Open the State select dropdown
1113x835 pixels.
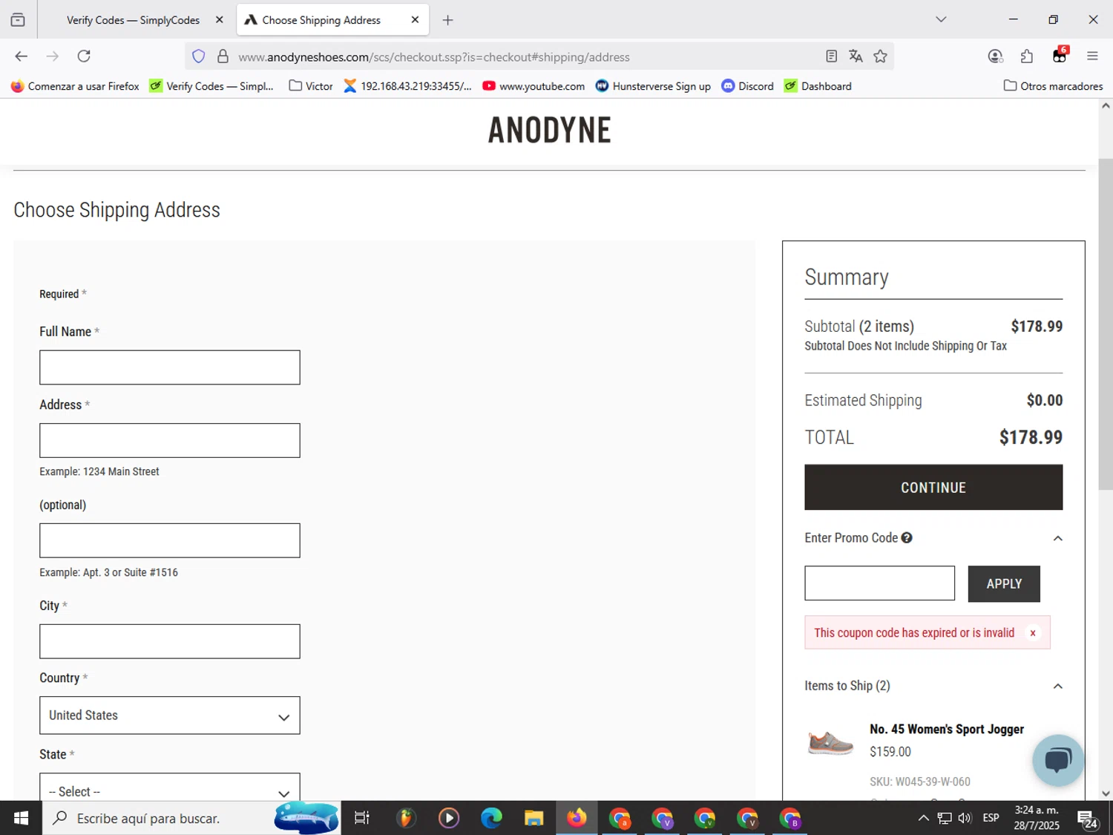pos(170,787)
